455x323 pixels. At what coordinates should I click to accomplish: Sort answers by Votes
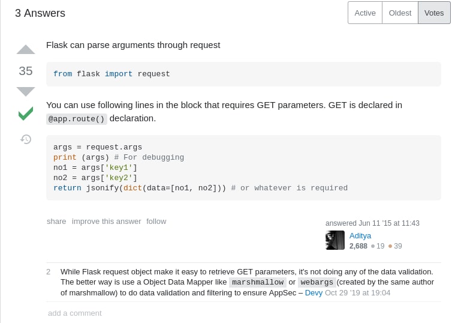pos(434,13)
